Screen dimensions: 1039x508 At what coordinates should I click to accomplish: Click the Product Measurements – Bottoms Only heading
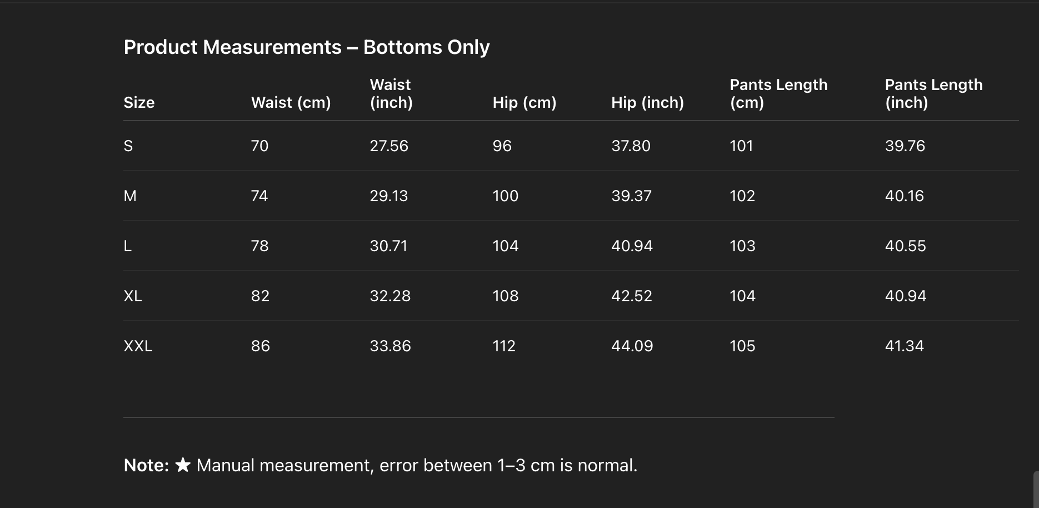tap(306, 47)
